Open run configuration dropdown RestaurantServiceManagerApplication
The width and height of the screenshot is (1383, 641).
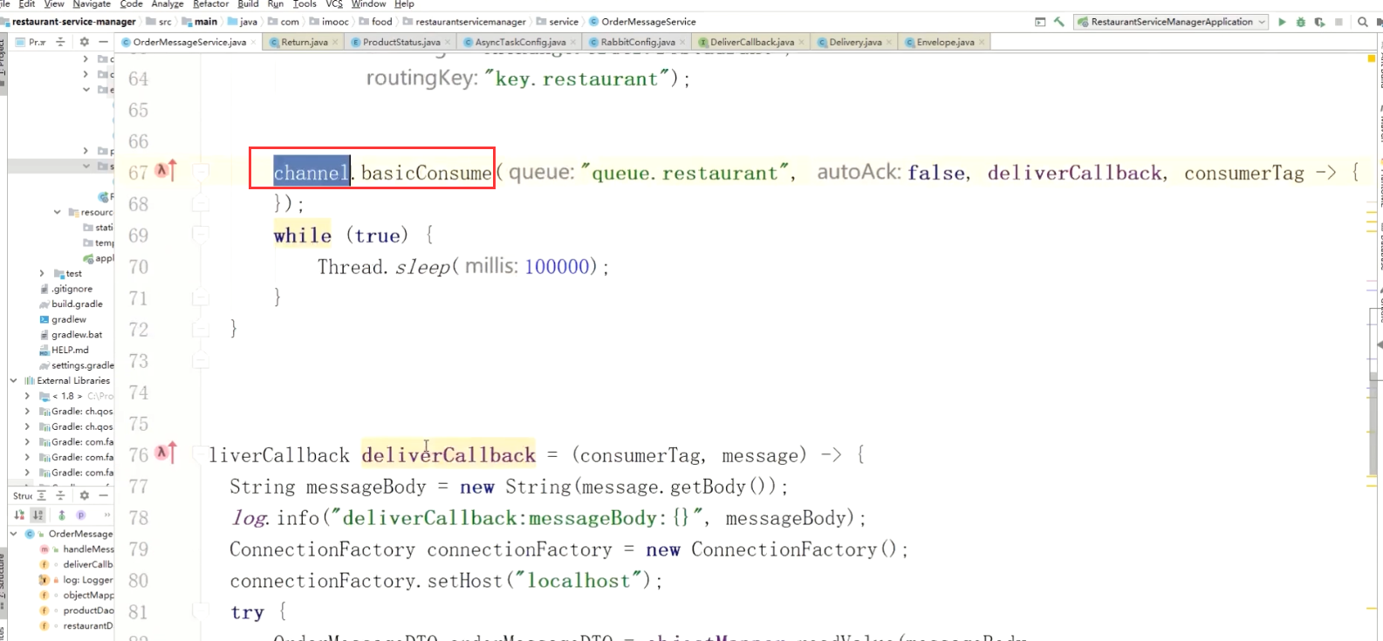coord(1172,22)
